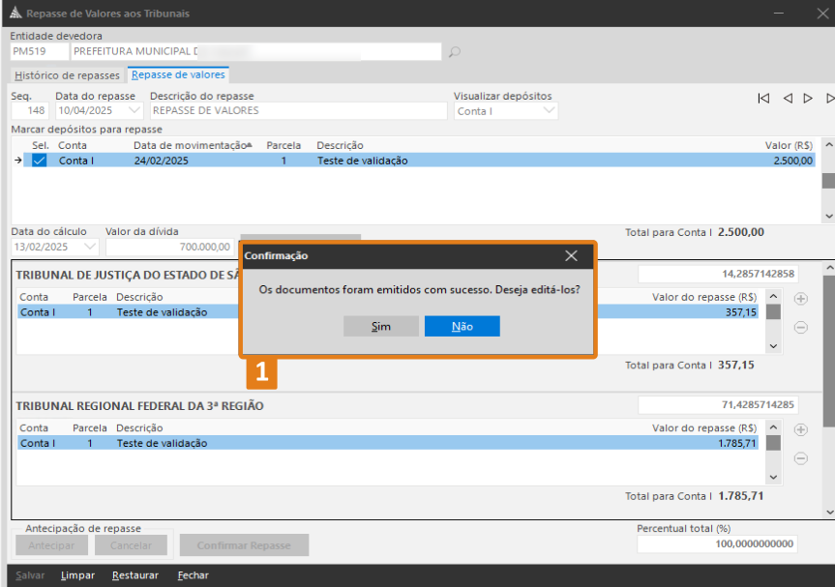The image size is (835, 587).
Task: Switch to Histórico de repasses tab
Action: coord(67,75)
